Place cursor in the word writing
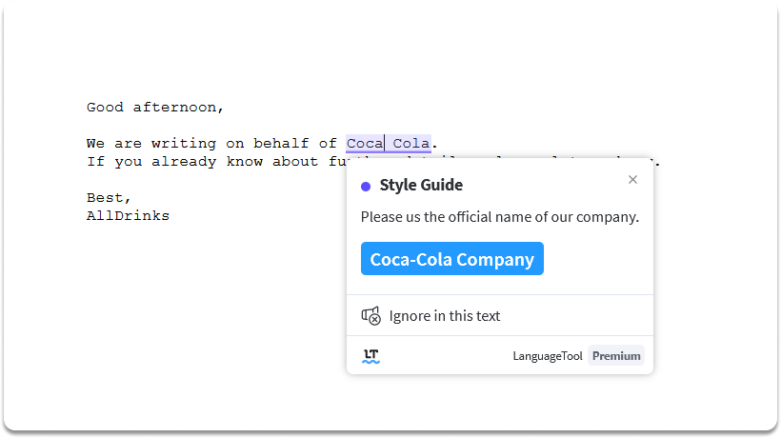Image resolution: width=781 pixels, height=438 pixels. (184, 144)
